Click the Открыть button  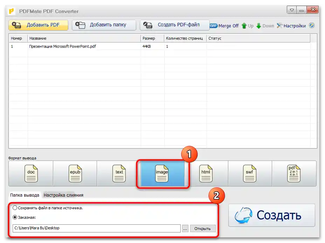pyautogui.click(x=203, y=229)
